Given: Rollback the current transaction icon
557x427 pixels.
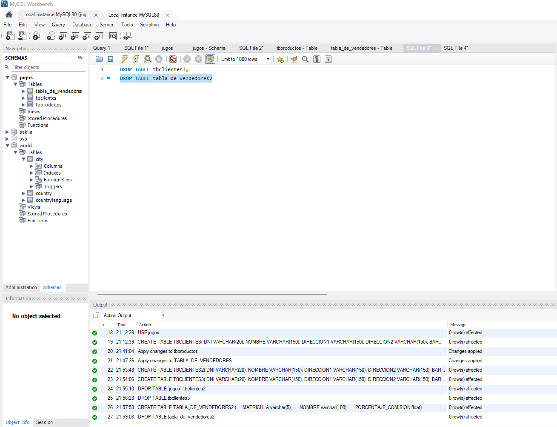Looking at the screenshot, I should (198, 59).
